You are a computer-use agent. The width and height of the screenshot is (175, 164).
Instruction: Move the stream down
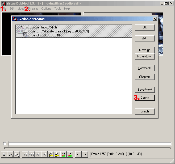click(x=145, y=56)
